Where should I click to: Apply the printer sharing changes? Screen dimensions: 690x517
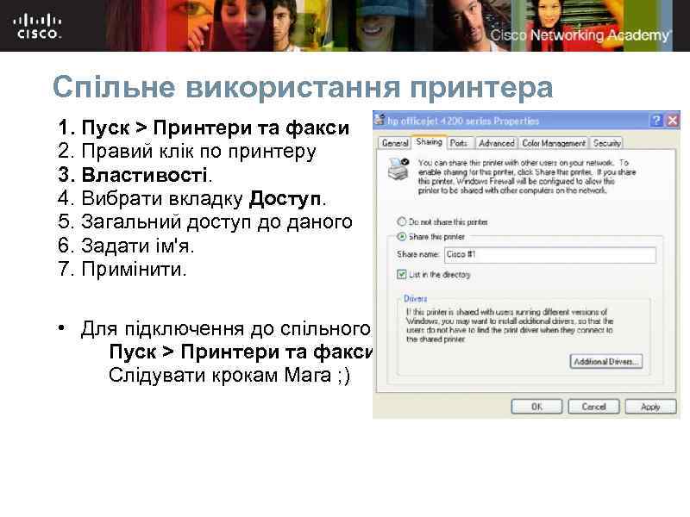point(652,406)
